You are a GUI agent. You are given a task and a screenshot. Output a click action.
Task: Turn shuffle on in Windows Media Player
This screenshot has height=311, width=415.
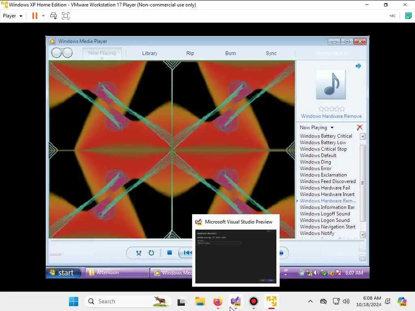click(x=139, y=253)
